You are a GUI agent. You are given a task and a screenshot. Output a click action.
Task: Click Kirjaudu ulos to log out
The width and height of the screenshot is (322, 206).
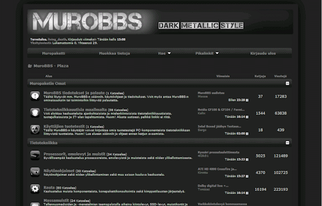pos(263,53)
